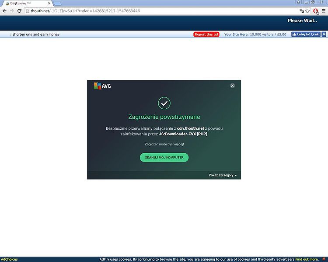
Task: Click the AVG logo in the popup
Action: tap(102, 86)
